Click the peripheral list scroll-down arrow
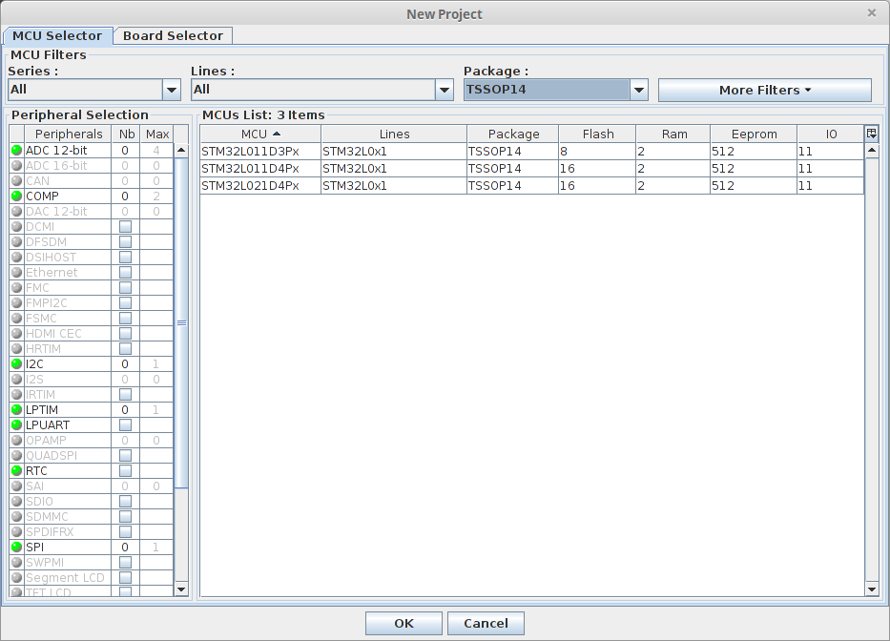This screenshot has width=890, height=641. [181, 589]
